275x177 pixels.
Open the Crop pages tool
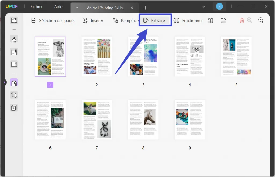point(14,95)
